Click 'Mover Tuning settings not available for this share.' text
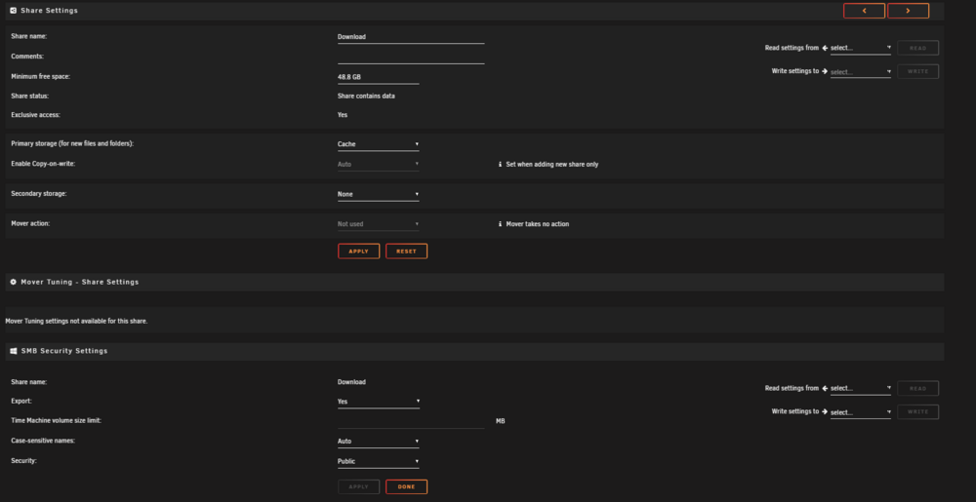The image size is (976, 502). (76, 322)
